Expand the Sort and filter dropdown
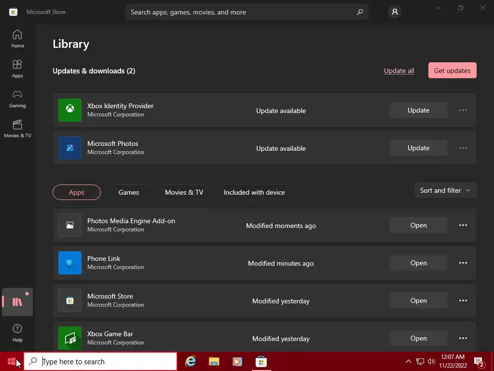The width and height of the screenshot is (494, 371). tap(445, 190)
